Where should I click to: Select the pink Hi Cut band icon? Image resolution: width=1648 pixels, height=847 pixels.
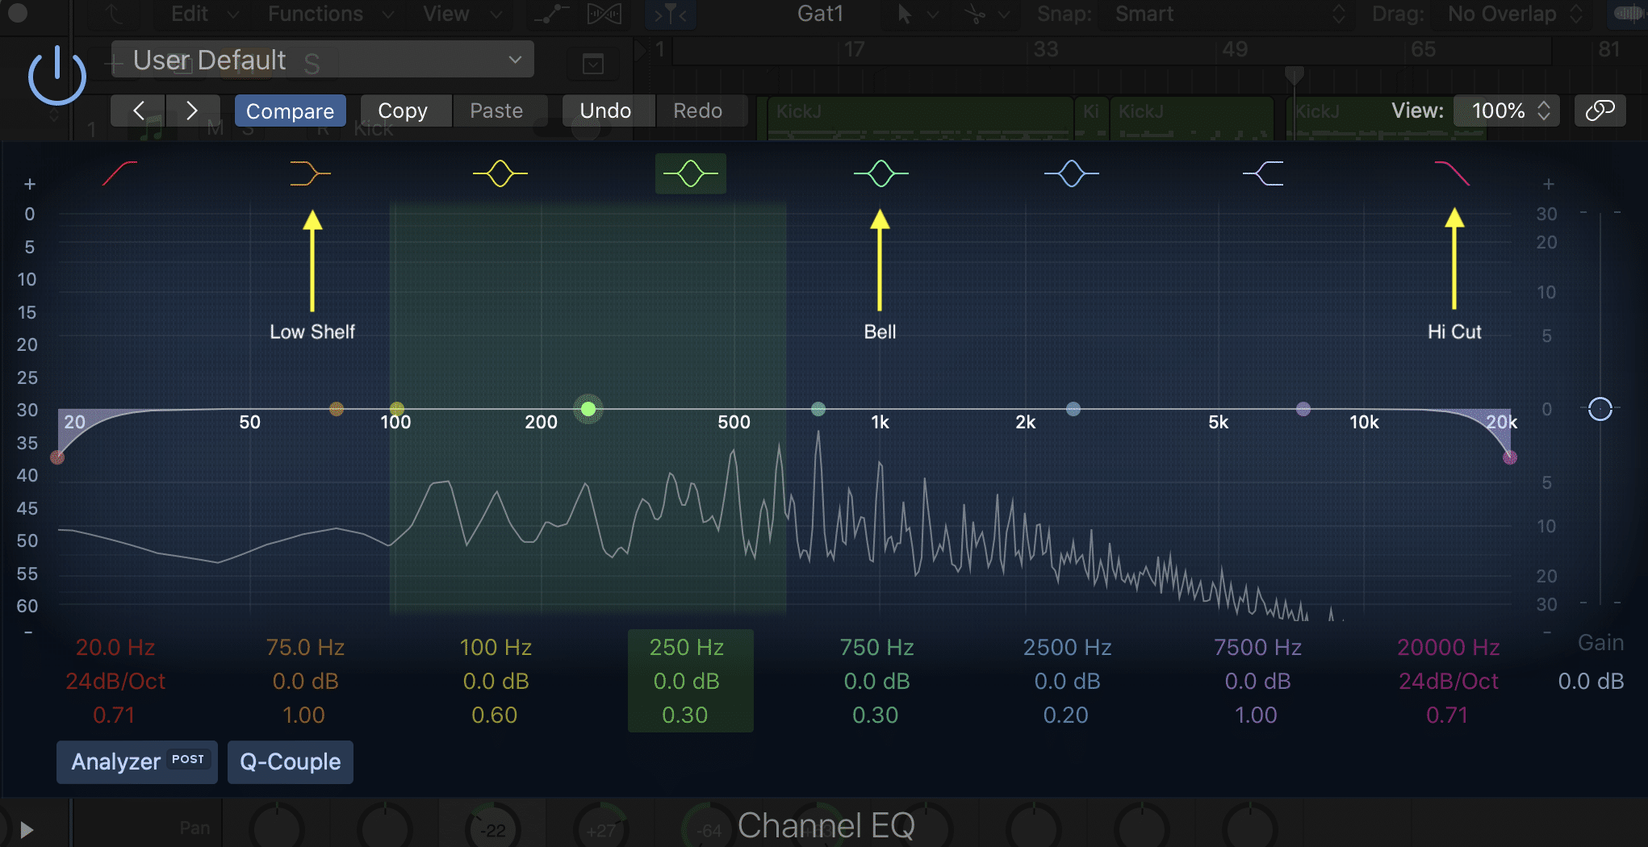[1454, 173]
